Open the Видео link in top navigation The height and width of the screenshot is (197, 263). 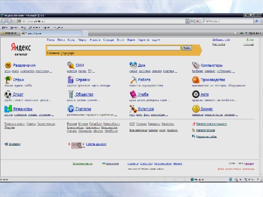click(131, 40)
